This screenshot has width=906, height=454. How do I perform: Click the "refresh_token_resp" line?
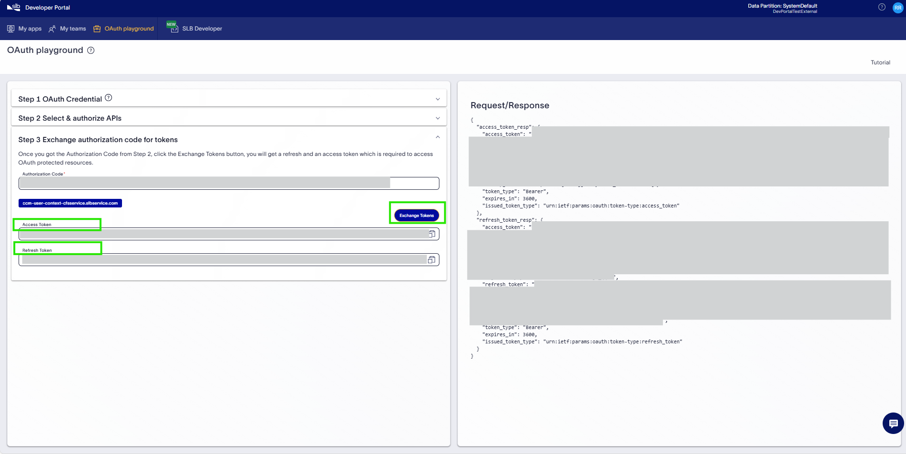pos(509,220)
